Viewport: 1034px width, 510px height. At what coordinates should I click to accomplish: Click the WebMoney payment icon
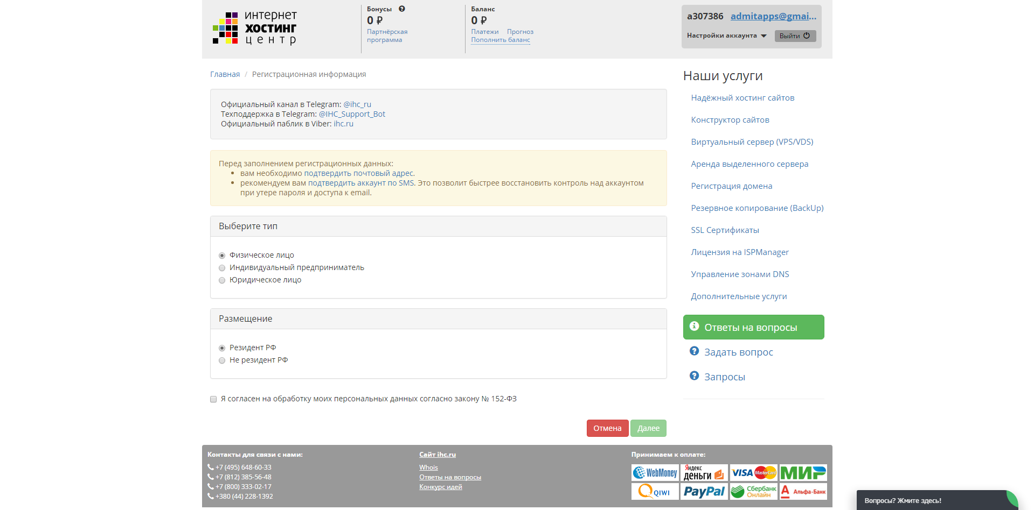click(655, 473)
